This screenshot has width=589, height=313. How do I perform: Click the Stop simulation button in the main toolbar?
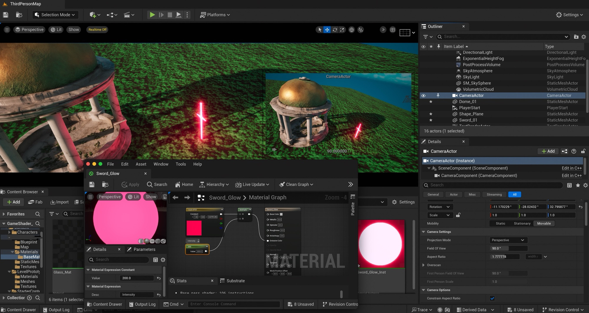tap(170, 15)
